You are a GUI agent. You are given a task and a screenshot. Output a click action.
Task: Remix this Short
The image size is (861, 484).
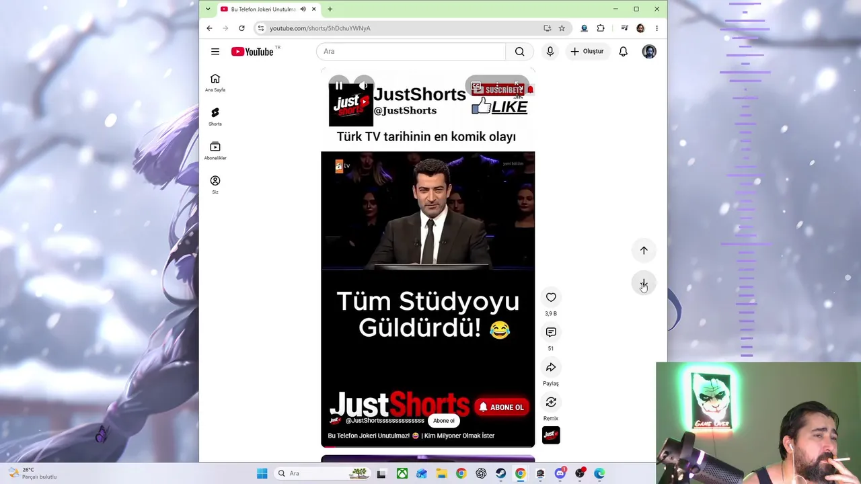click(x=551, y=402)
